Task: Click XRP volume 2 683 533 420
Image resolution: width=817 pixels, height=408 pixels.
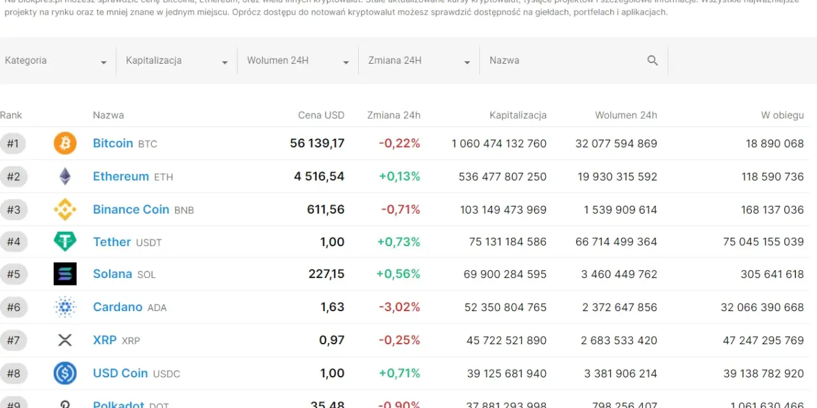Action: click(619, 340)
